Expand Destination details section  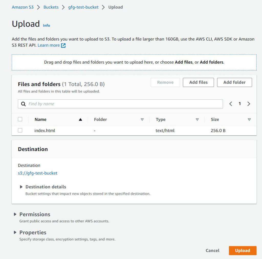pyautogui.click(x=21, y=187)
